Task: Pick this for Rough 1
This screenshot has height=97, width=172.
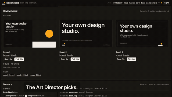Action: pyautogui.click(x=19, y=59)
